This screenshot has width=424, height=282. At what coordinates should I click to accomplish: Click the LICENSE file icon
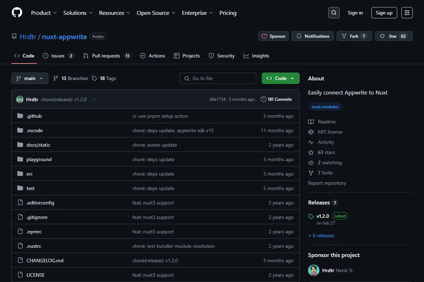tap(20, 275)
